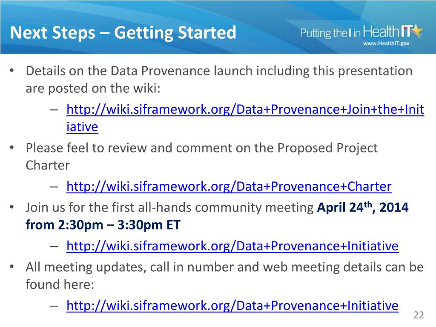Viewport: 436px width, 327px height.
Task: Open the Data+Provenance+Charter wiki link
Action: click(x=229, y=186)
